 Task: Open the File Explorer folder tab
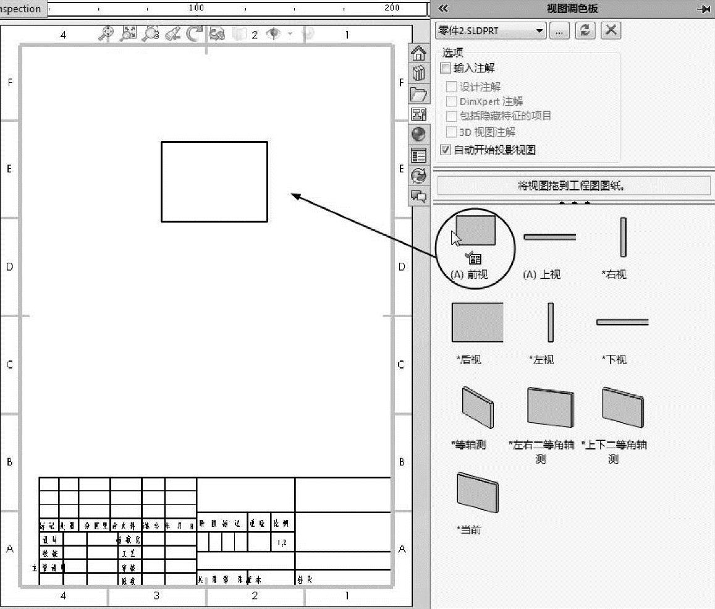pos(418,94)
